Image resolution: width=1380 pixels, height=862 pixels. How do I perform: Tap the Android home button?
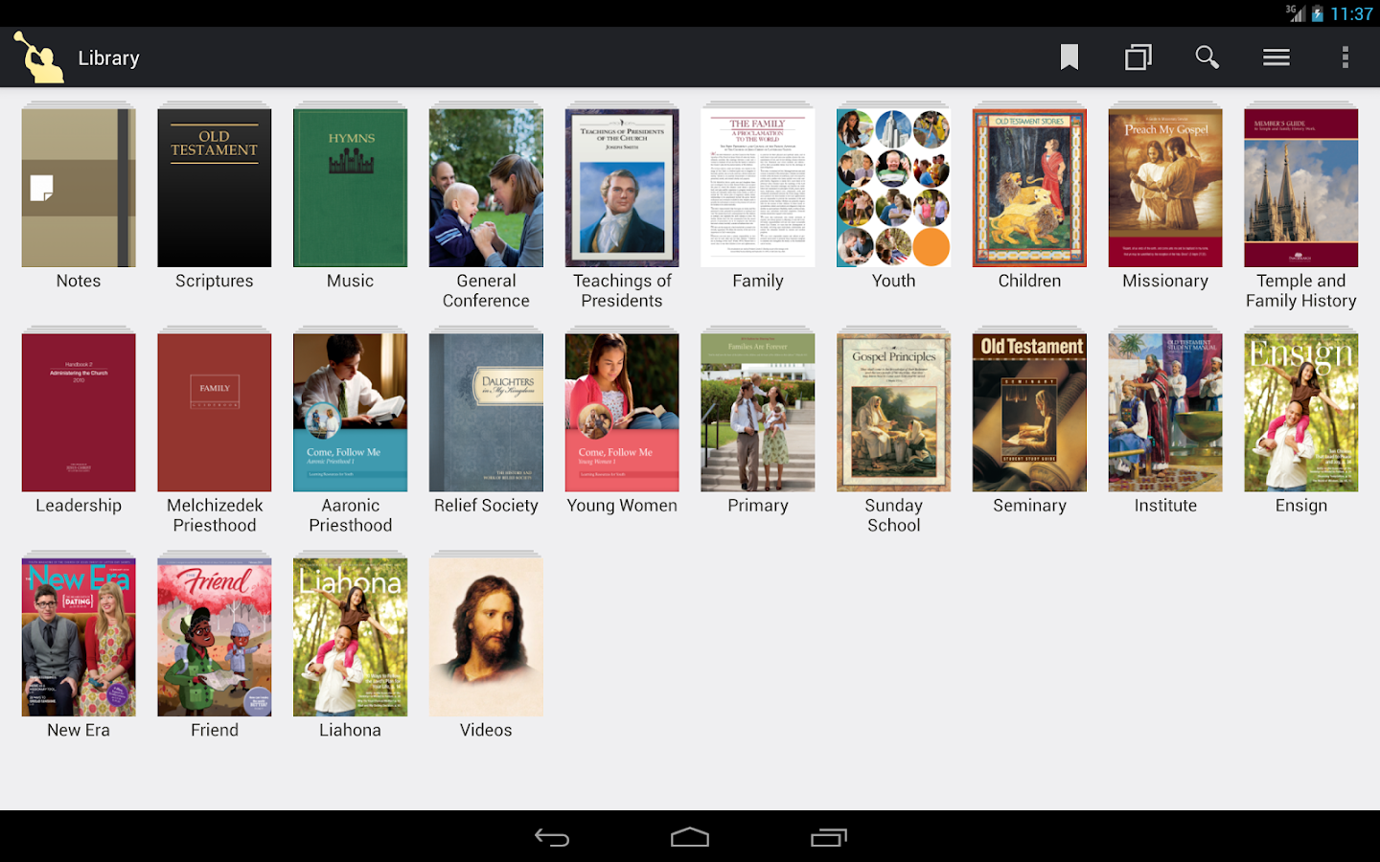[x=690, y=837]
